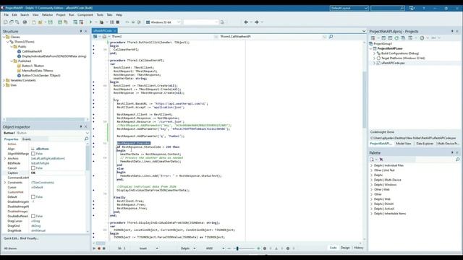
Task: Expand the Constraints property
Action: click(5, 183)
